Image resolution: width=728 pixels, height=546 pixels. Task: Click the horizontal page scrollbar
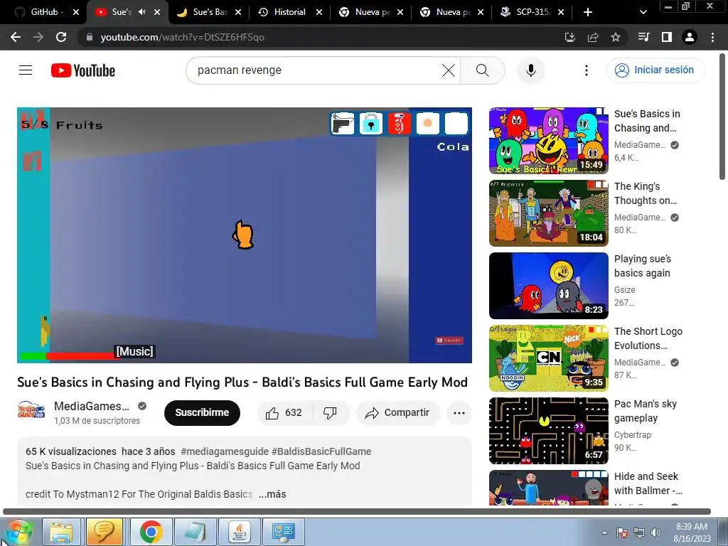(357, 512)
